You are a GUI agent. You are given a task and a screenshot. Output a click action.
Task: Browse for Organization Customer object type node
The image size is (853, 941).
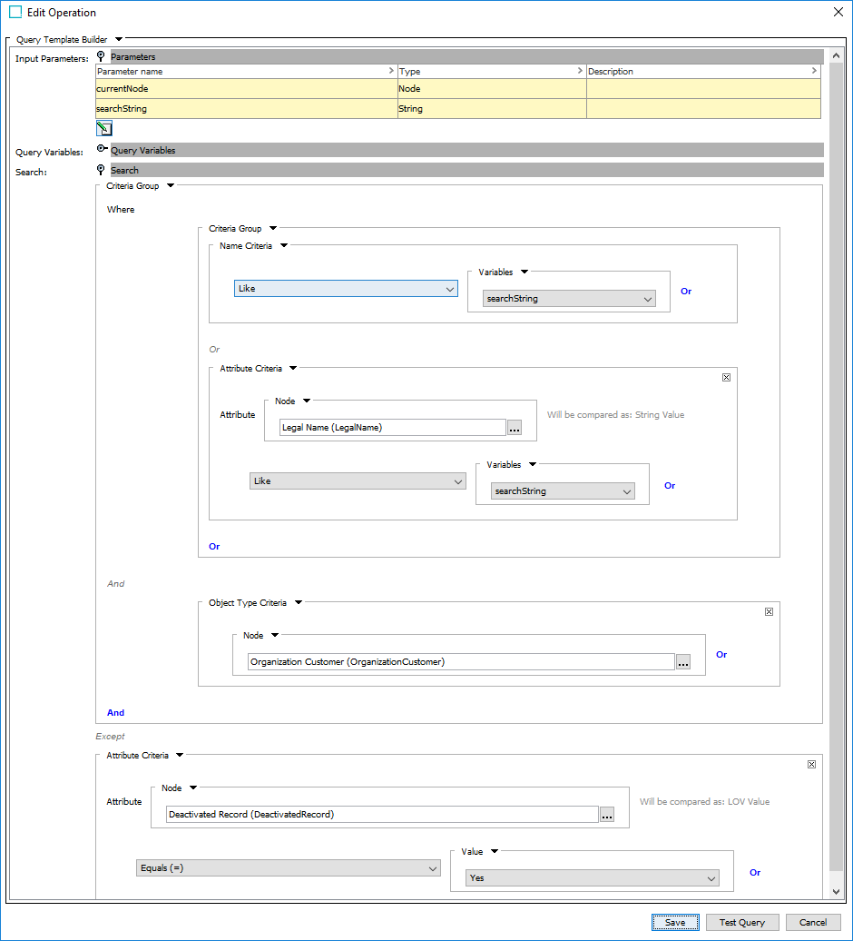[682, 662]
